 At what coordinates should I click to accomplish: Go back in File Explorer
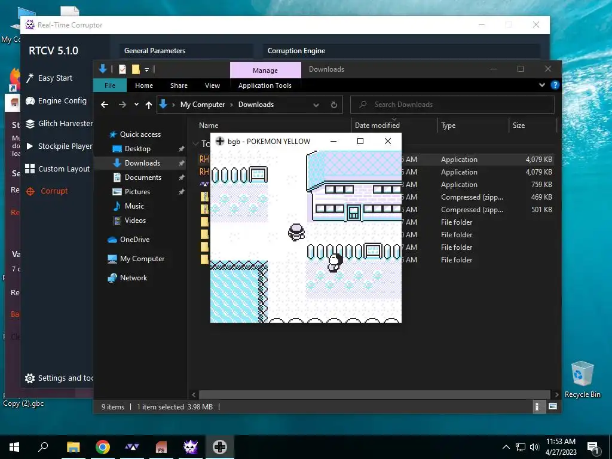pos(105,105)
